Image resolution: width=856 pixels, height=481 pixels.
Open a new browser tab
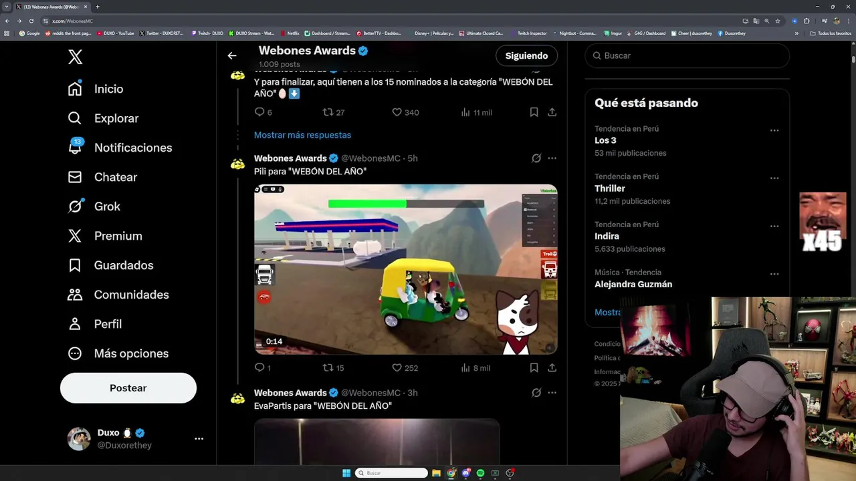98,7
